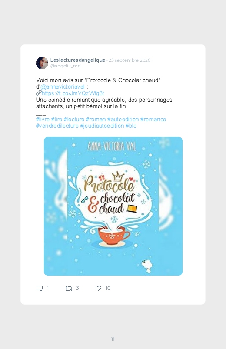Click the #blo hashtag
226x349 pixels.
(x=131, y=126)
